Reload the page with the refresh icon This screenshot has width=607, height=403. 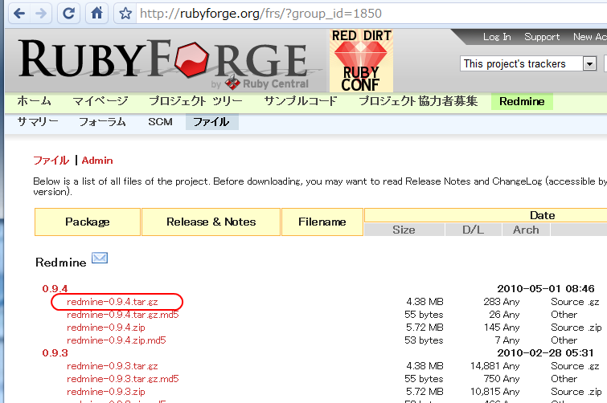click(68, 14)
